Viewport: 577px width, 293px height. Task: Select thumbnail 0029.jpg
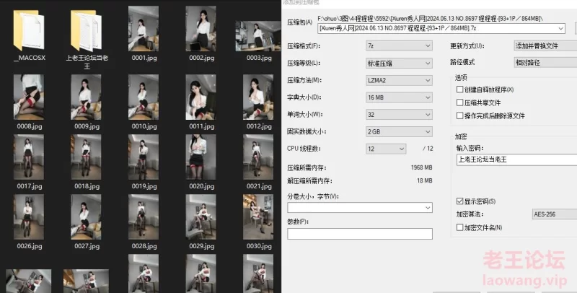201,217
